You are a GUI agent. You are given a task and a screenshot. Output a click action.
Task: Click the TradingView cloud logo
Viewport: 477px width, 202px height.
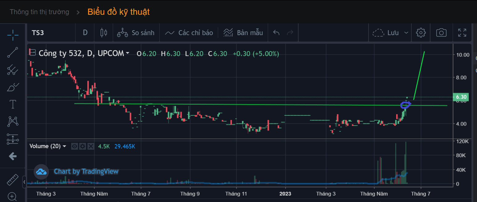[41, 172]
